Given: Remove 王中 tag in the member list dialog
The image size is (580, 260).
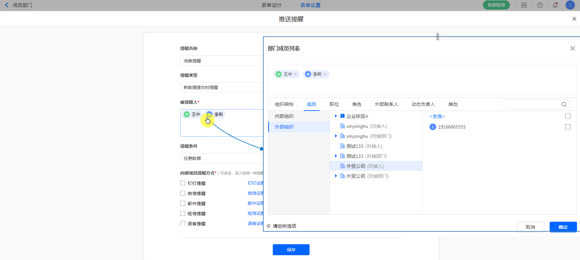Looking at the screenshot, I should (x=296, y=74).
